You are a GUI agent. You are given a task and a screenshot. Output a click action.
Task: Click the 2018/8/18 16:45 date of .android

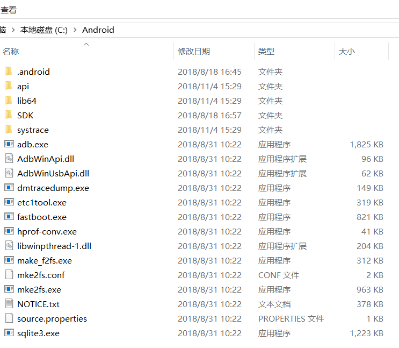(x=209, y=72)
